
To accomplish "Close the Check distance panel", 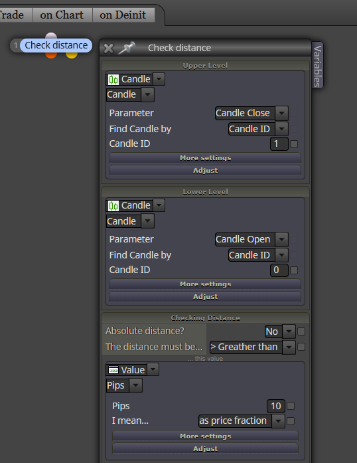I will (109, 48).
